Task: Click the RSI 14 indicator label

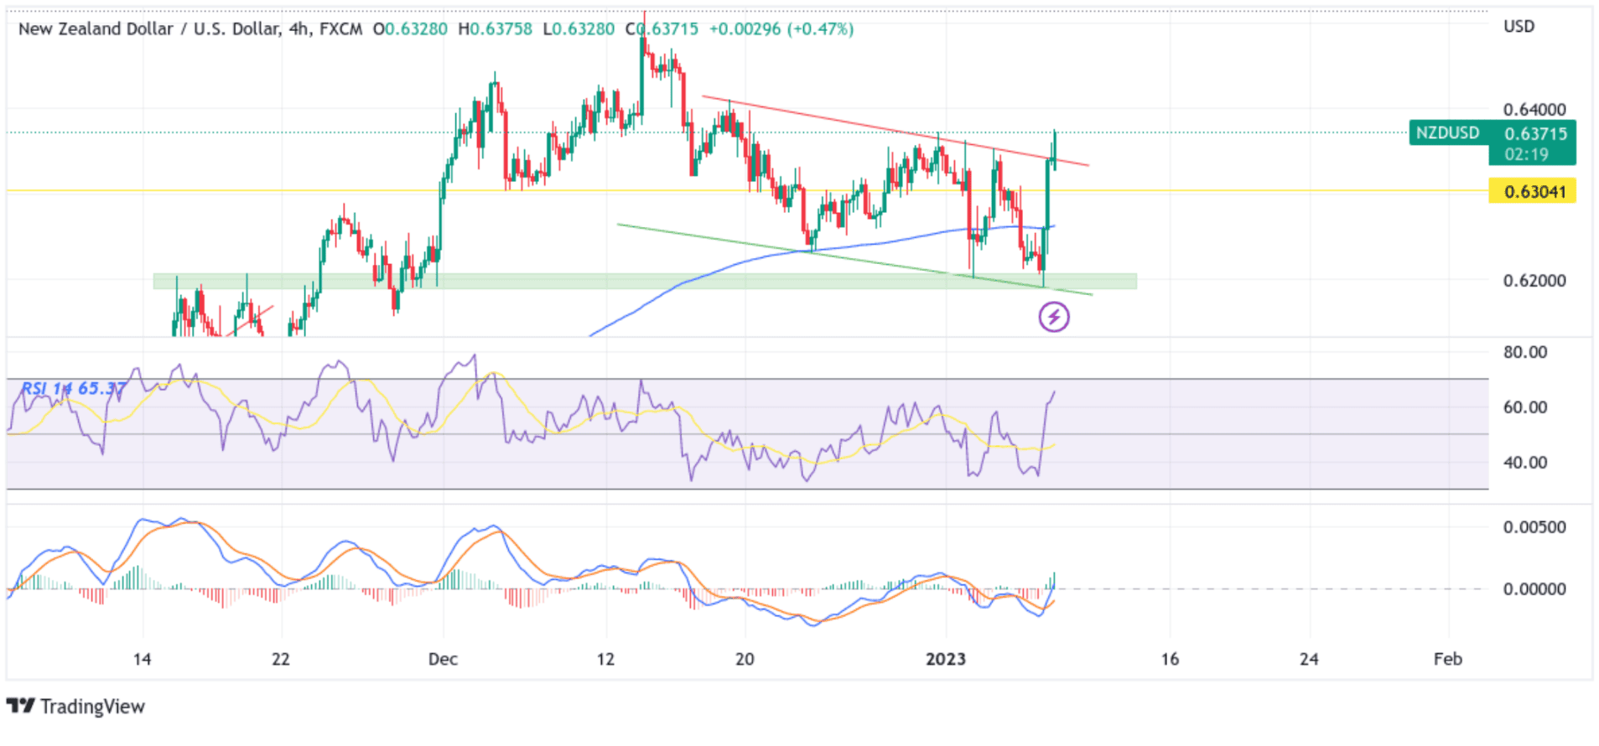Action: pos(74,388)
